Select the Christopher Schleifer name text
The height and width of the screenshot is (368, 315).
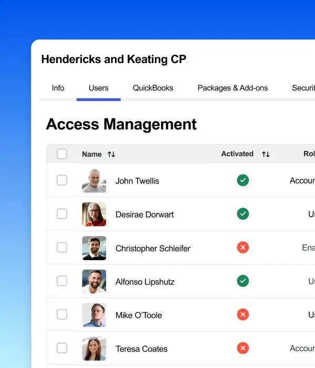click(x=153, y=248)
